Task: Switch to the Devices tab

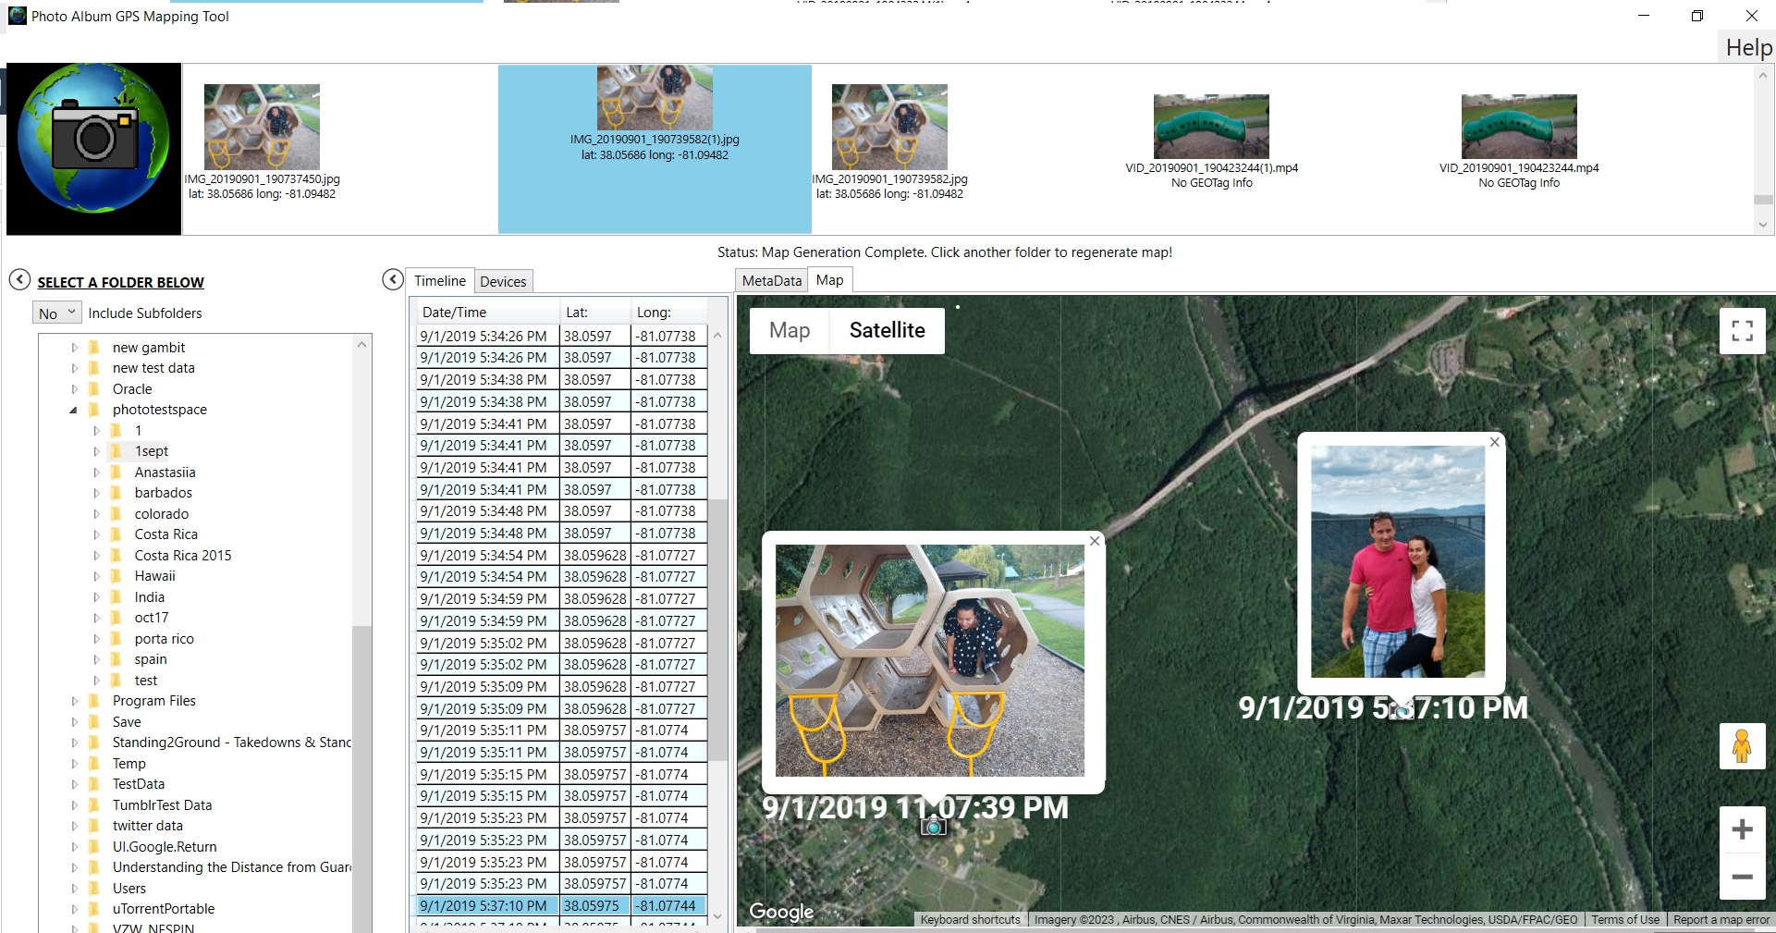Action: pos(503,282)
